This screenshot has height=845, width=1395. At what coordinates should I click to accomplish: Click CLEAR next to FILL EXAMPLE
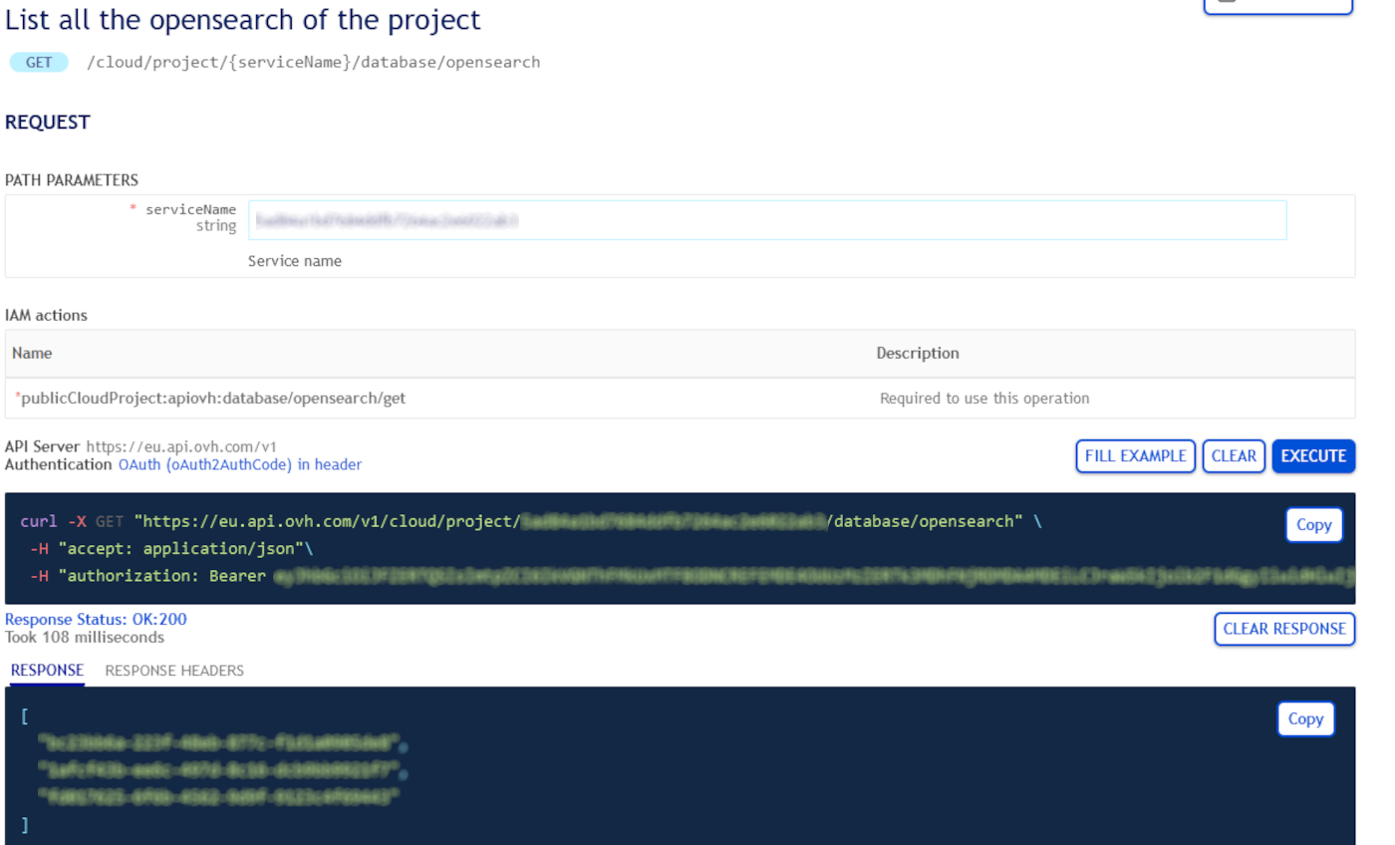[1234, 455]
